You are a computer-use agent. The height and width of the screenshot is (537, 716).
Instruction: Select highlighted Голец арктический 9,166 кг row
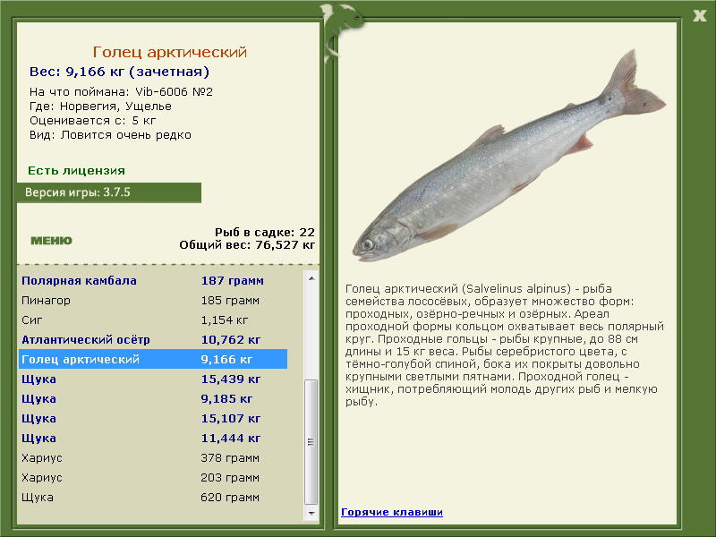[x=153, y=360]
